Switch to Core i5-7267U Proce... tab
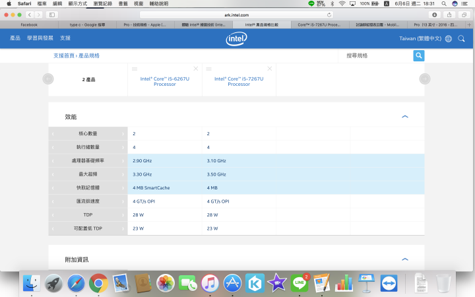Screen dimensions: 475x297 319,24
